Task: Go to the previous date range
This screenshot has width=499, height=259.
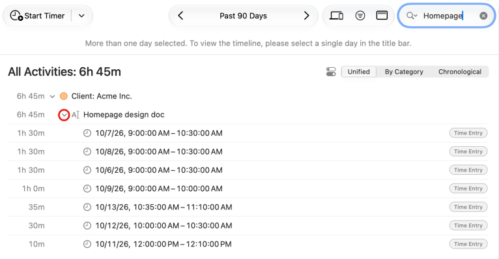Action: click(x=180, y=16)
